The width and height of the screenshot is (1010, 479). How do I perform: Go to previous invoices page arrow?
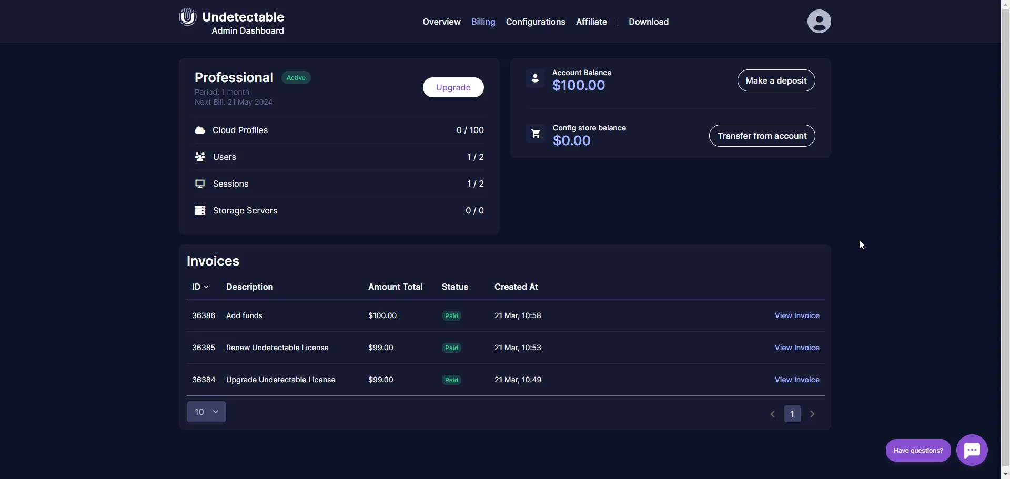pyautogui.click(x=773, y=414)
